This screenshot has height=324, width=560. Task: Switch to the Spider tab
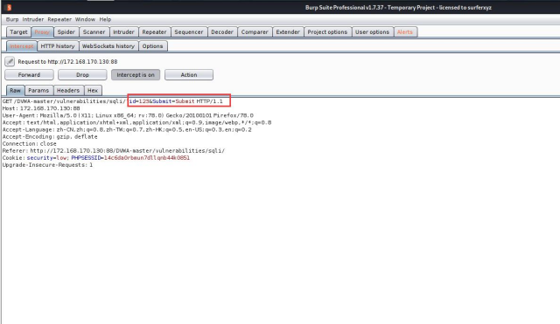(x=66, y=32)
